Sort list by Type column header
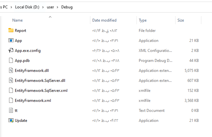 click(143, 20)
